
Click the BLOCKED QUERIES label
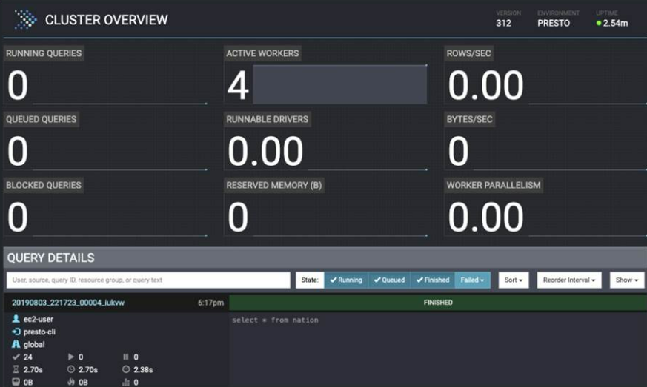[x=44, y=185]
